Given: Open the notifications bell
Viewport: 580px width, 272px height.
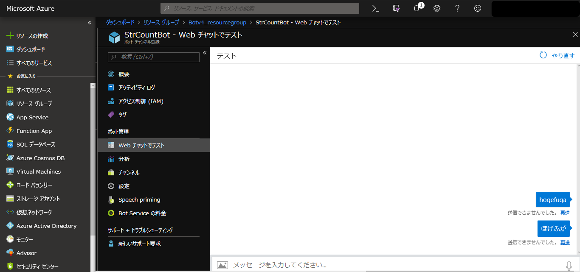Looking at the screenshot, I should click(416, 8).
